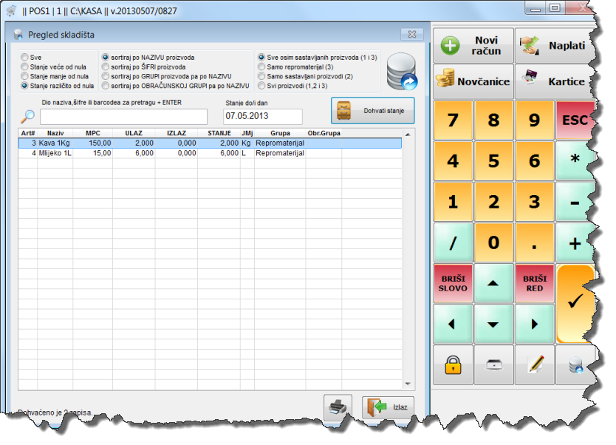
Task: Select the 'Mlijeko 1L' table row
Action: (x=56, y=153)
